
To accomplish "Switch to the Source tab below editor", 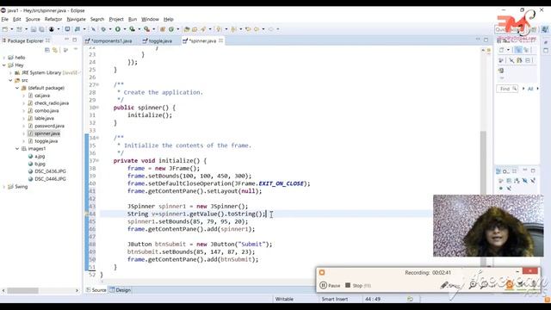I will [x=96, y=290].
